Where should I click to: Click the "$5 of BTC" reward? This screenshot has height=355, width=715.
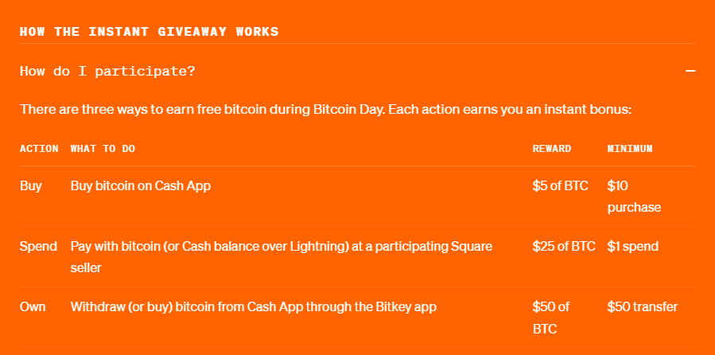[x=560, y=186]
